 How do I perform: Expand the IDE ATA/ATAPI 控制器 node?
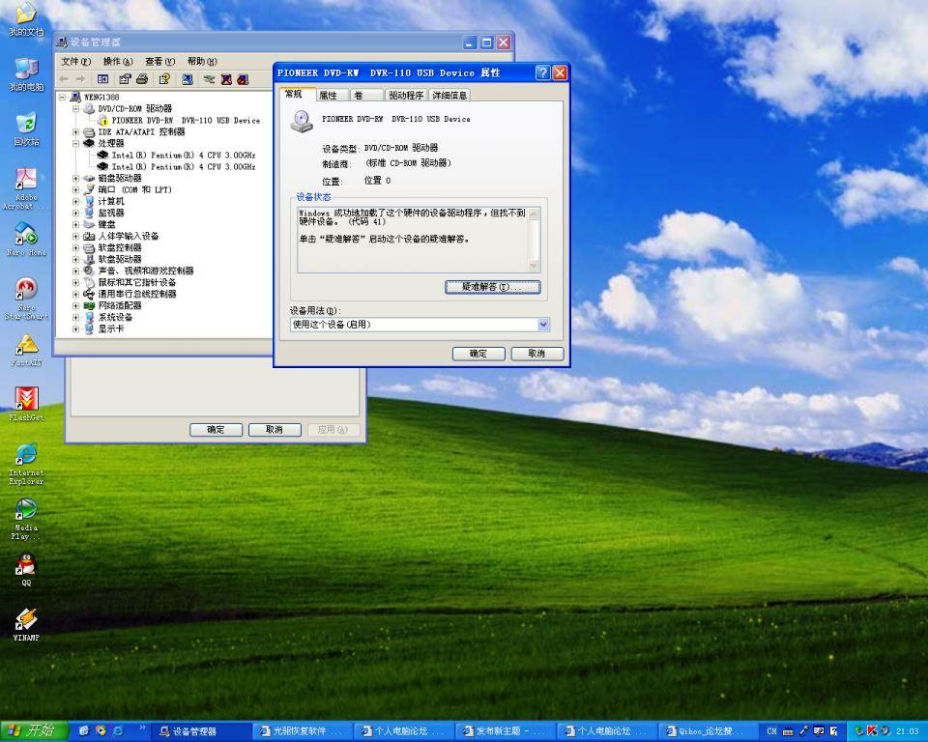tap(75, 132)
